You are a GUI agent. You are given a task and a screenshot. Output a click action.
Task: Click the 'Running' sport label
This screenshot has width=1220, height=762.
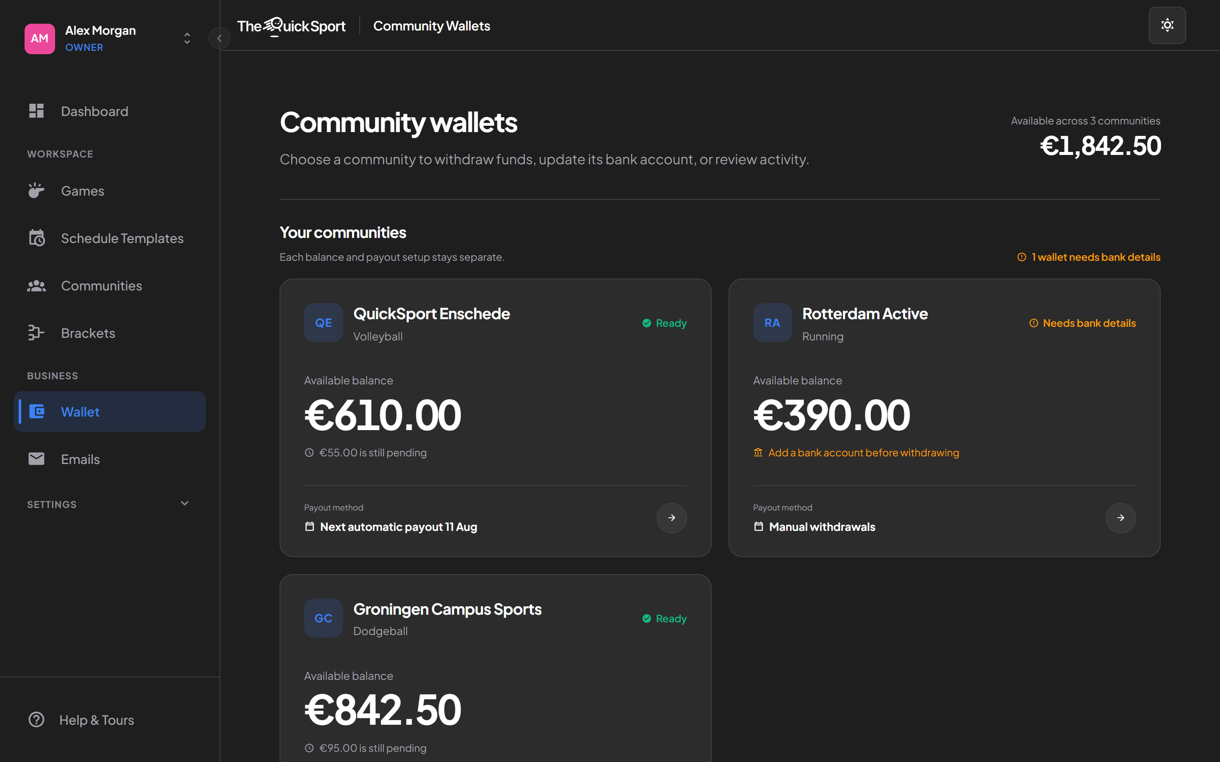823,336
